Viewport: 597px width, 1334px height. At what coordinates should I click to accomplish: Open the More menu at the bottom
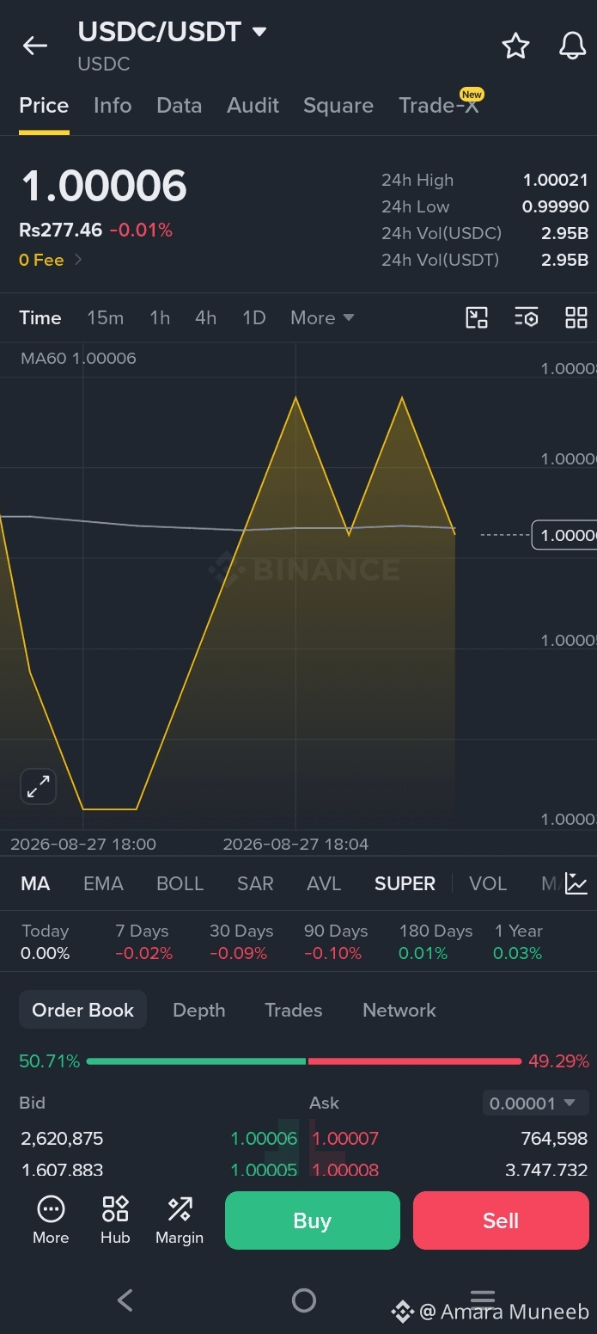[x=51, y=1220]
